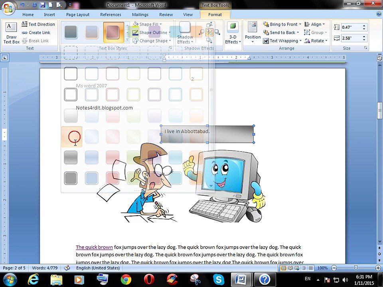Open the Review tab
This screenshot has width=383, height=287.
pyautogui.click(x=166, y=15)
